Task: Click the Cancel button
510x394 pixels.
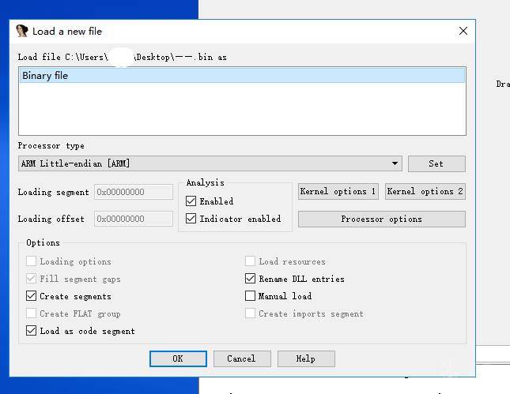Action: coord(242,358)
